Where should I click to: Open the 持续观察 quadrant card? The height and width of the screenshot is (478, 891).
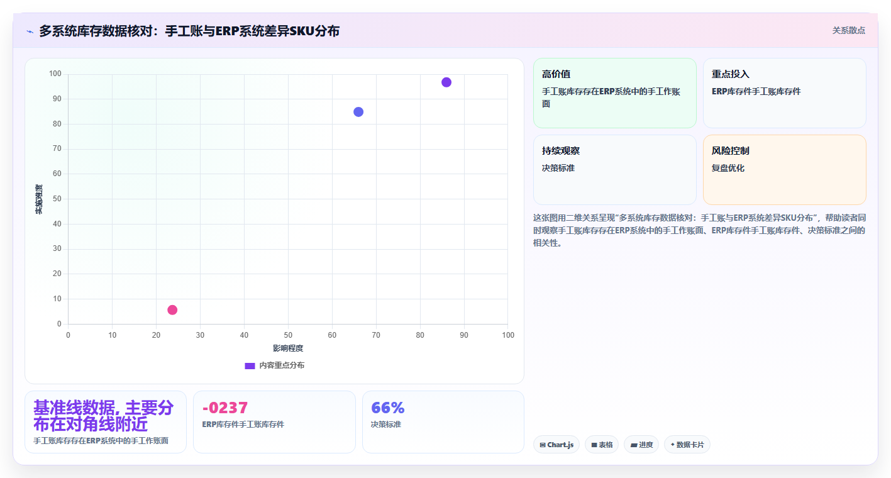tap(615, 170)
